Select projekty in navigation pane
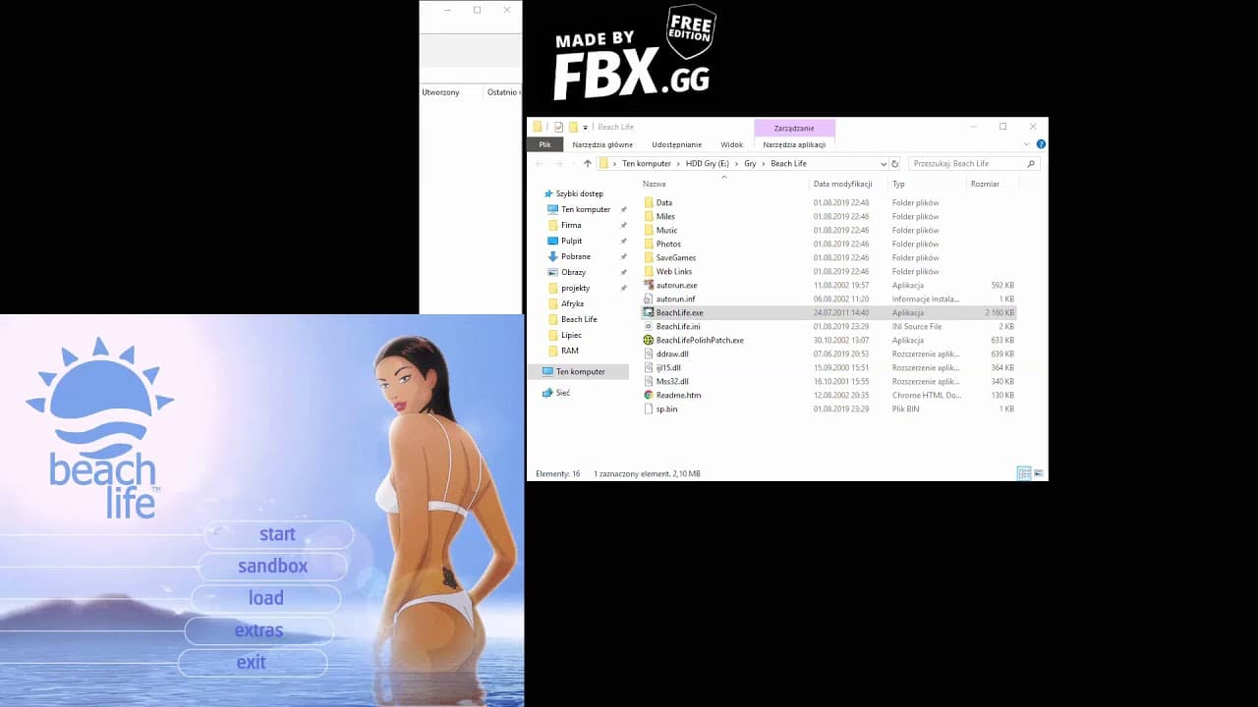Viewport: 1258px width, 707px height. 575,288
